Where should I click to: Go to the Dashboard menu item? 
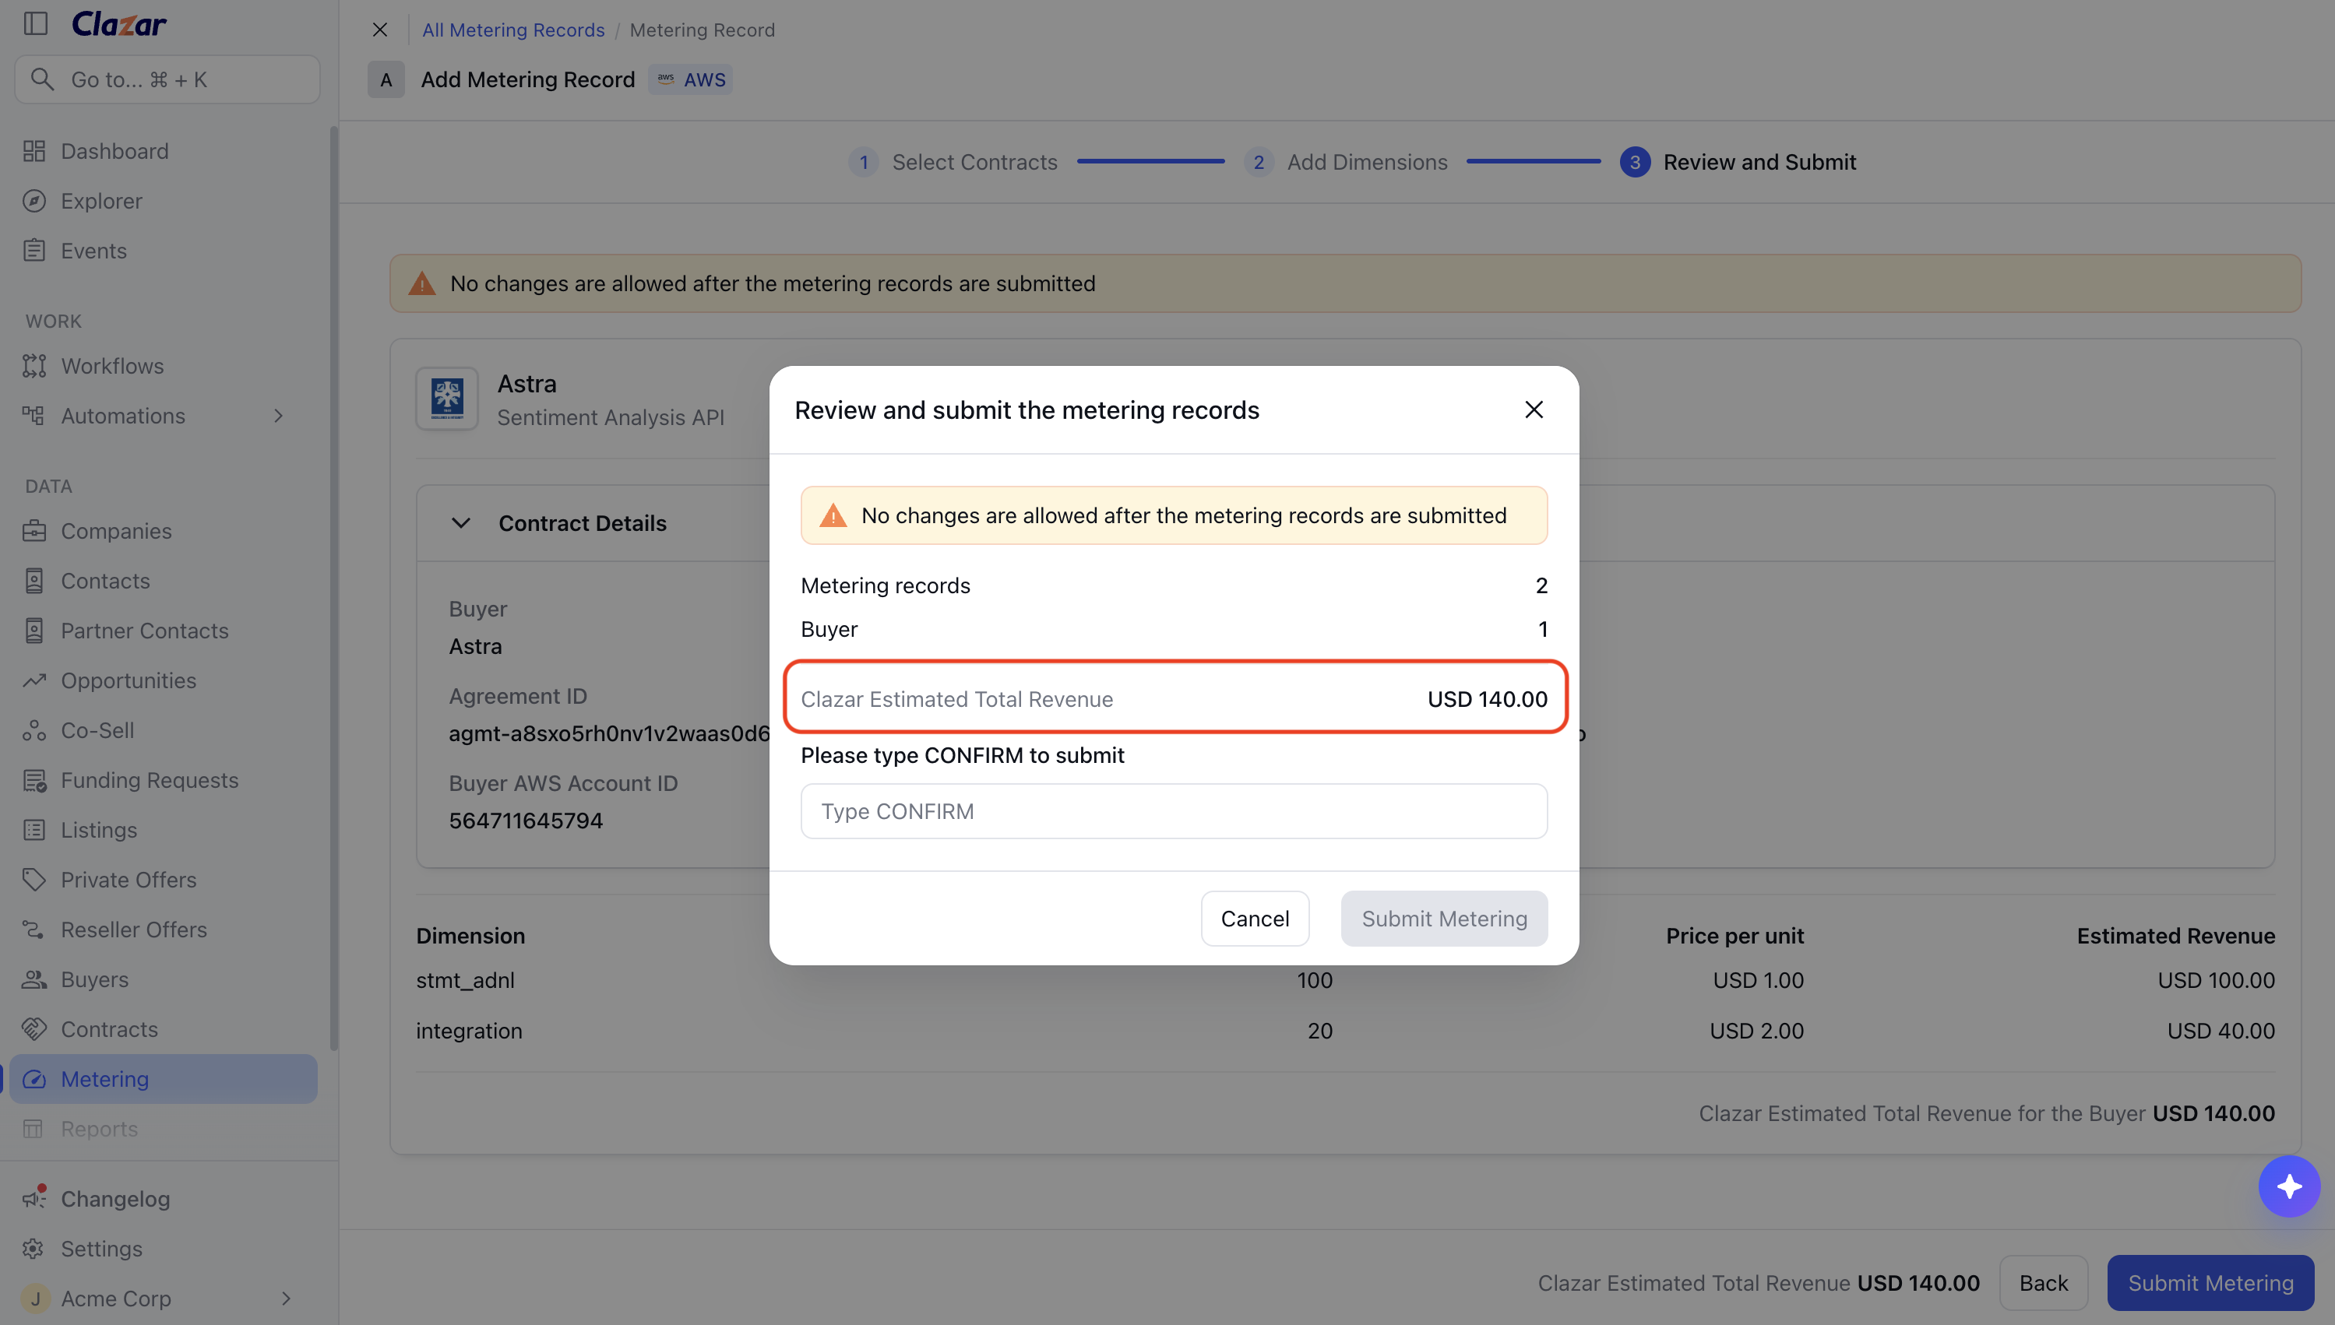(164, 151)
